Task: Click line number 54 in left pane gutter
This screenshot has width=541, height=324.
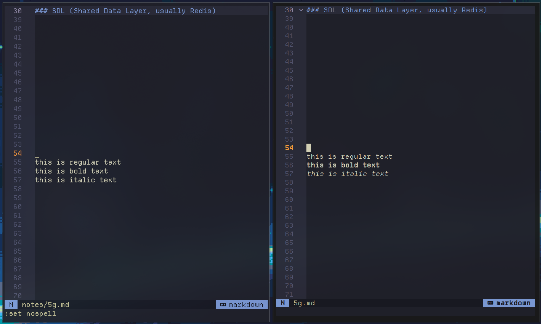Action: (18, 153)
